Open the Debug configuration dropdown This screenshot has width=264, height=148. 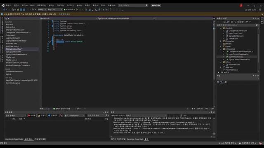[x=42, y=10]
